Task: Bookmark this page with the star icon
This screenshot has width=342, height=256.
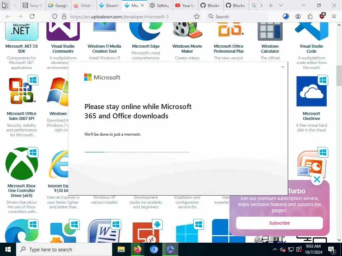Action: [196, 17]
